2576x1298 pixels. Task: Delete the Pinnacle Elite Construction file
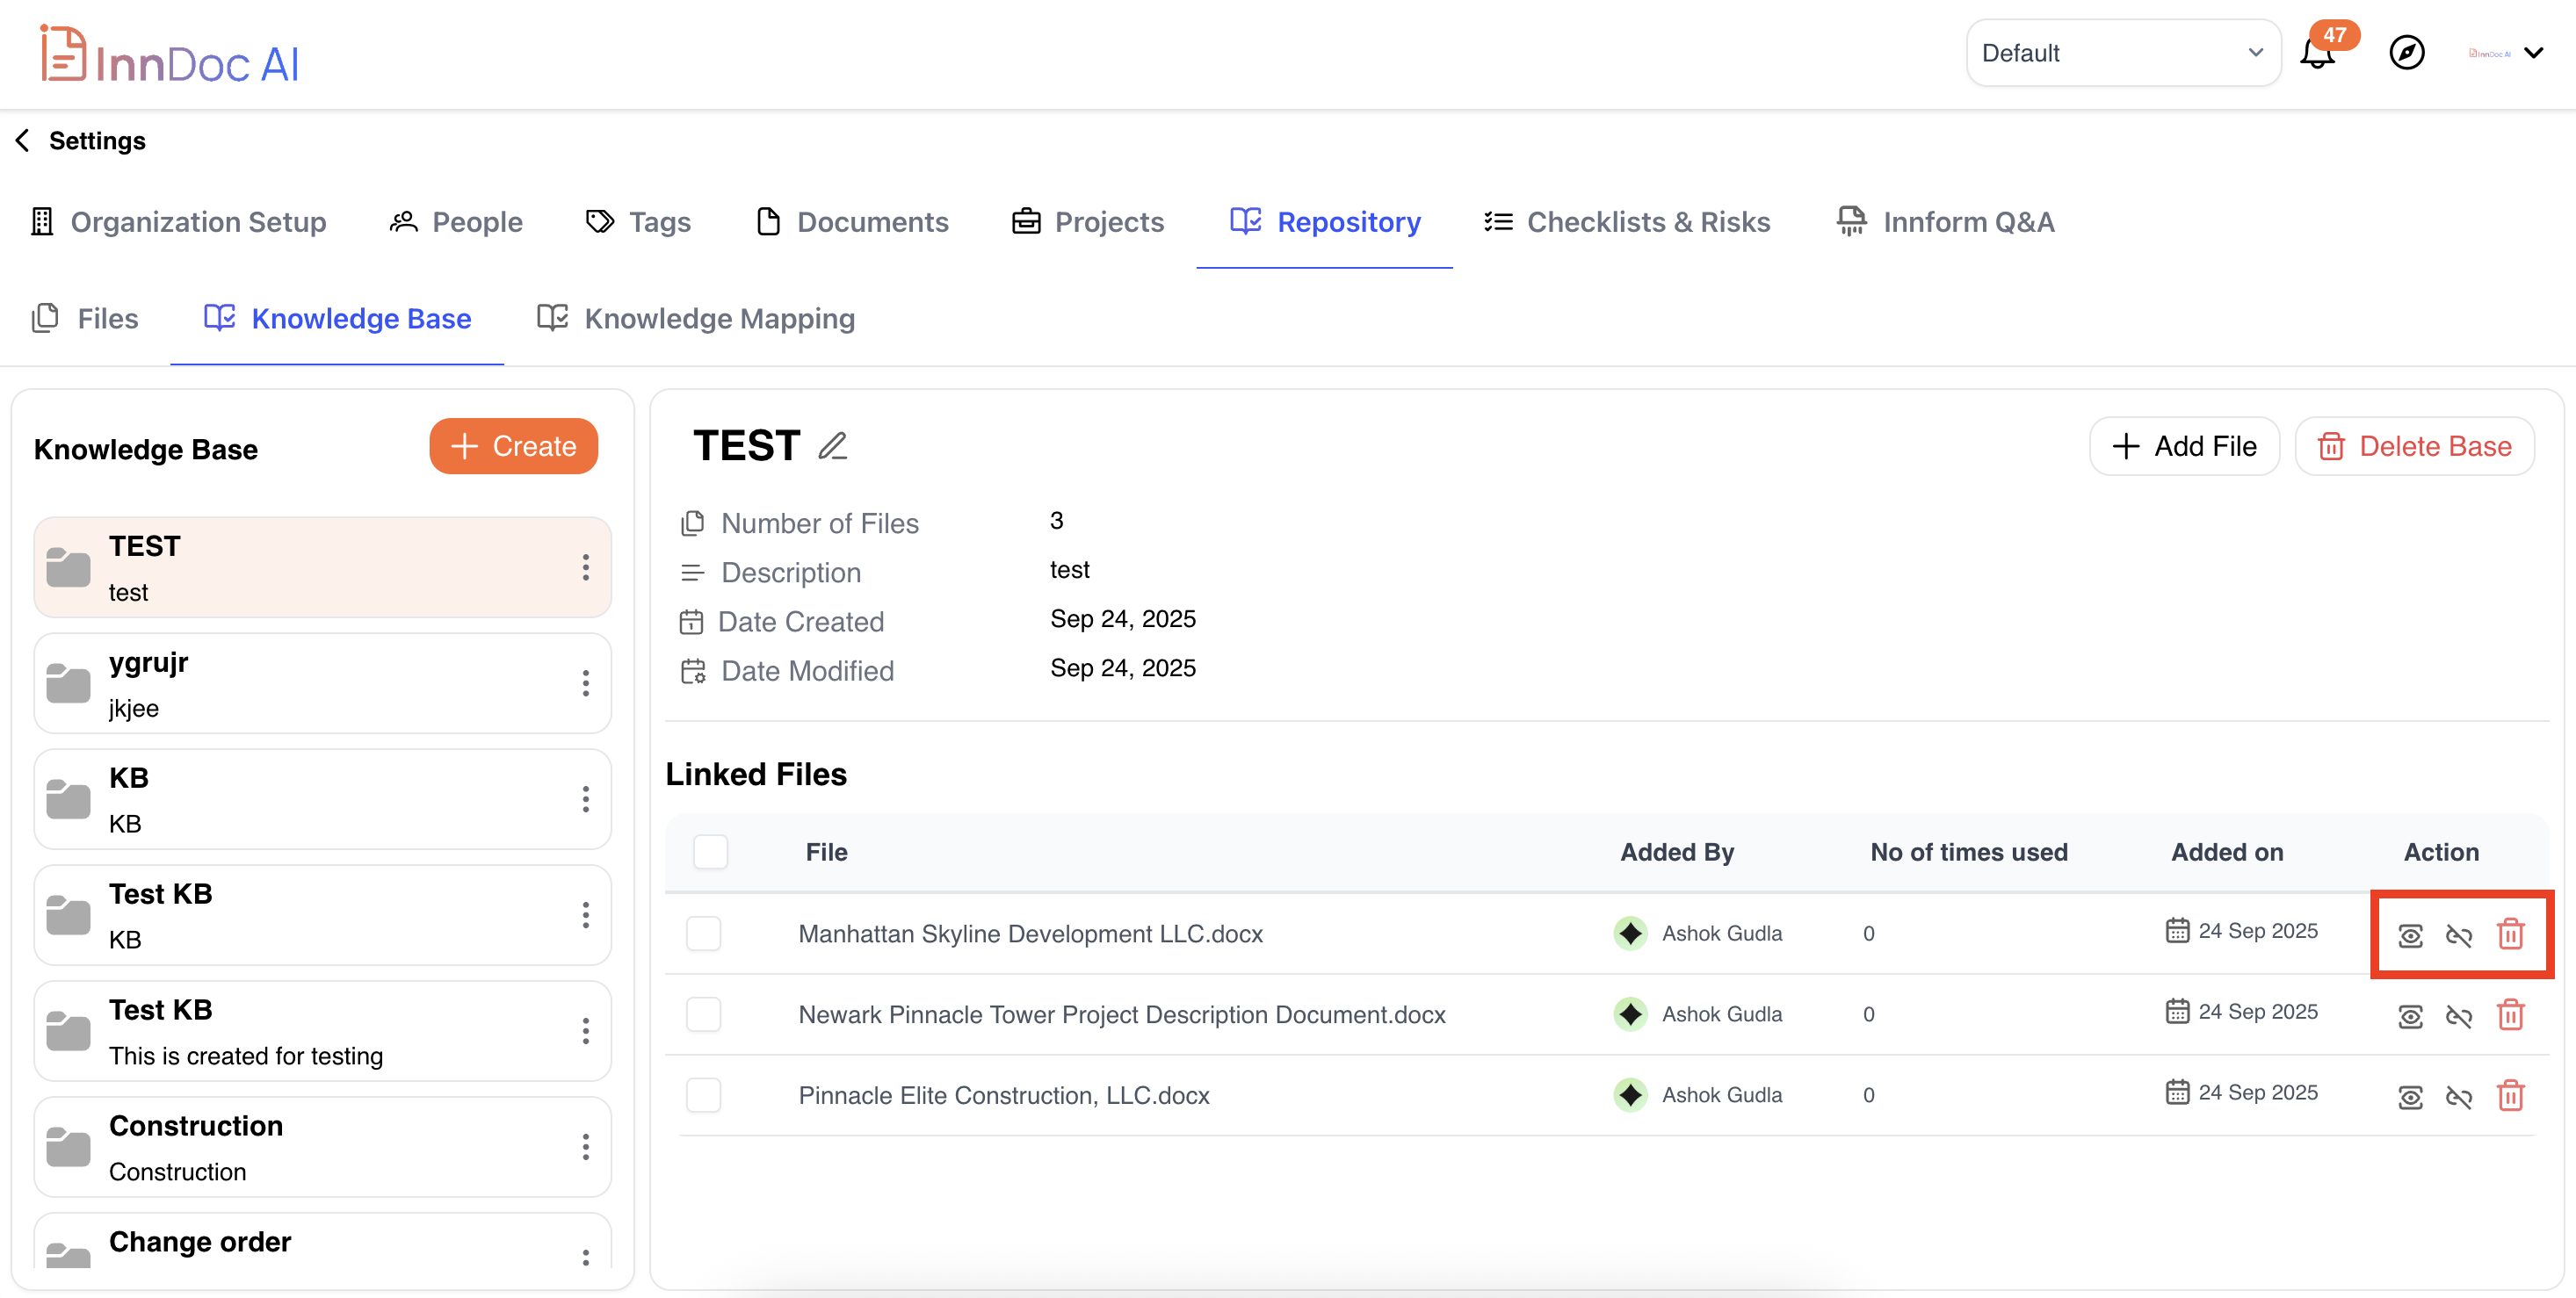(x=2510, y=1096)
